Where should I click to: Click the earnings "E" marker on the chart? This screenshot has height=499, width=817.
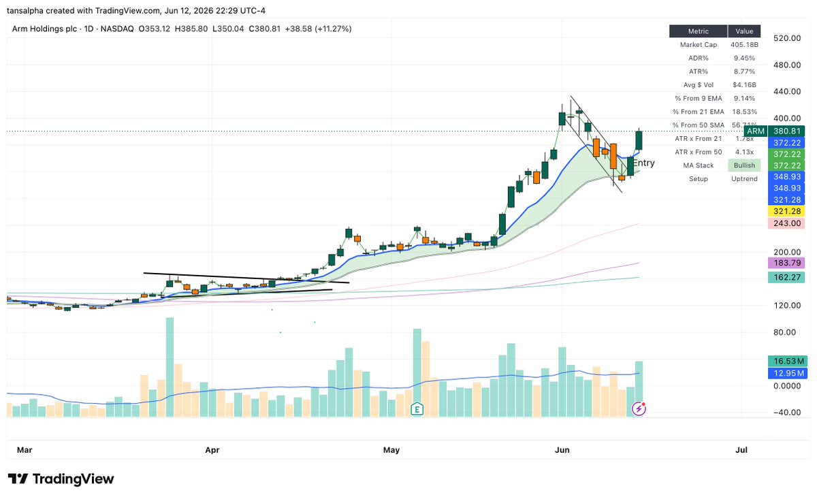coord(417,408)
